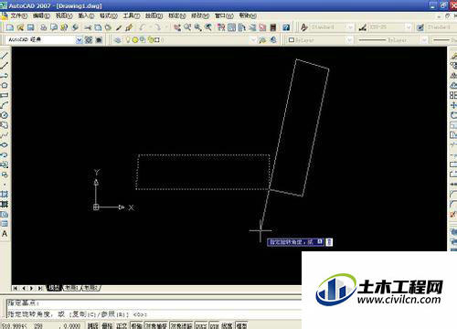457x329 pixels.
Task: Click the Properties palette icon
Action: pyautogui.click(x=221, y=27)
